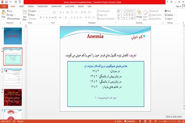Reset the slide layout

coord(31,15)
